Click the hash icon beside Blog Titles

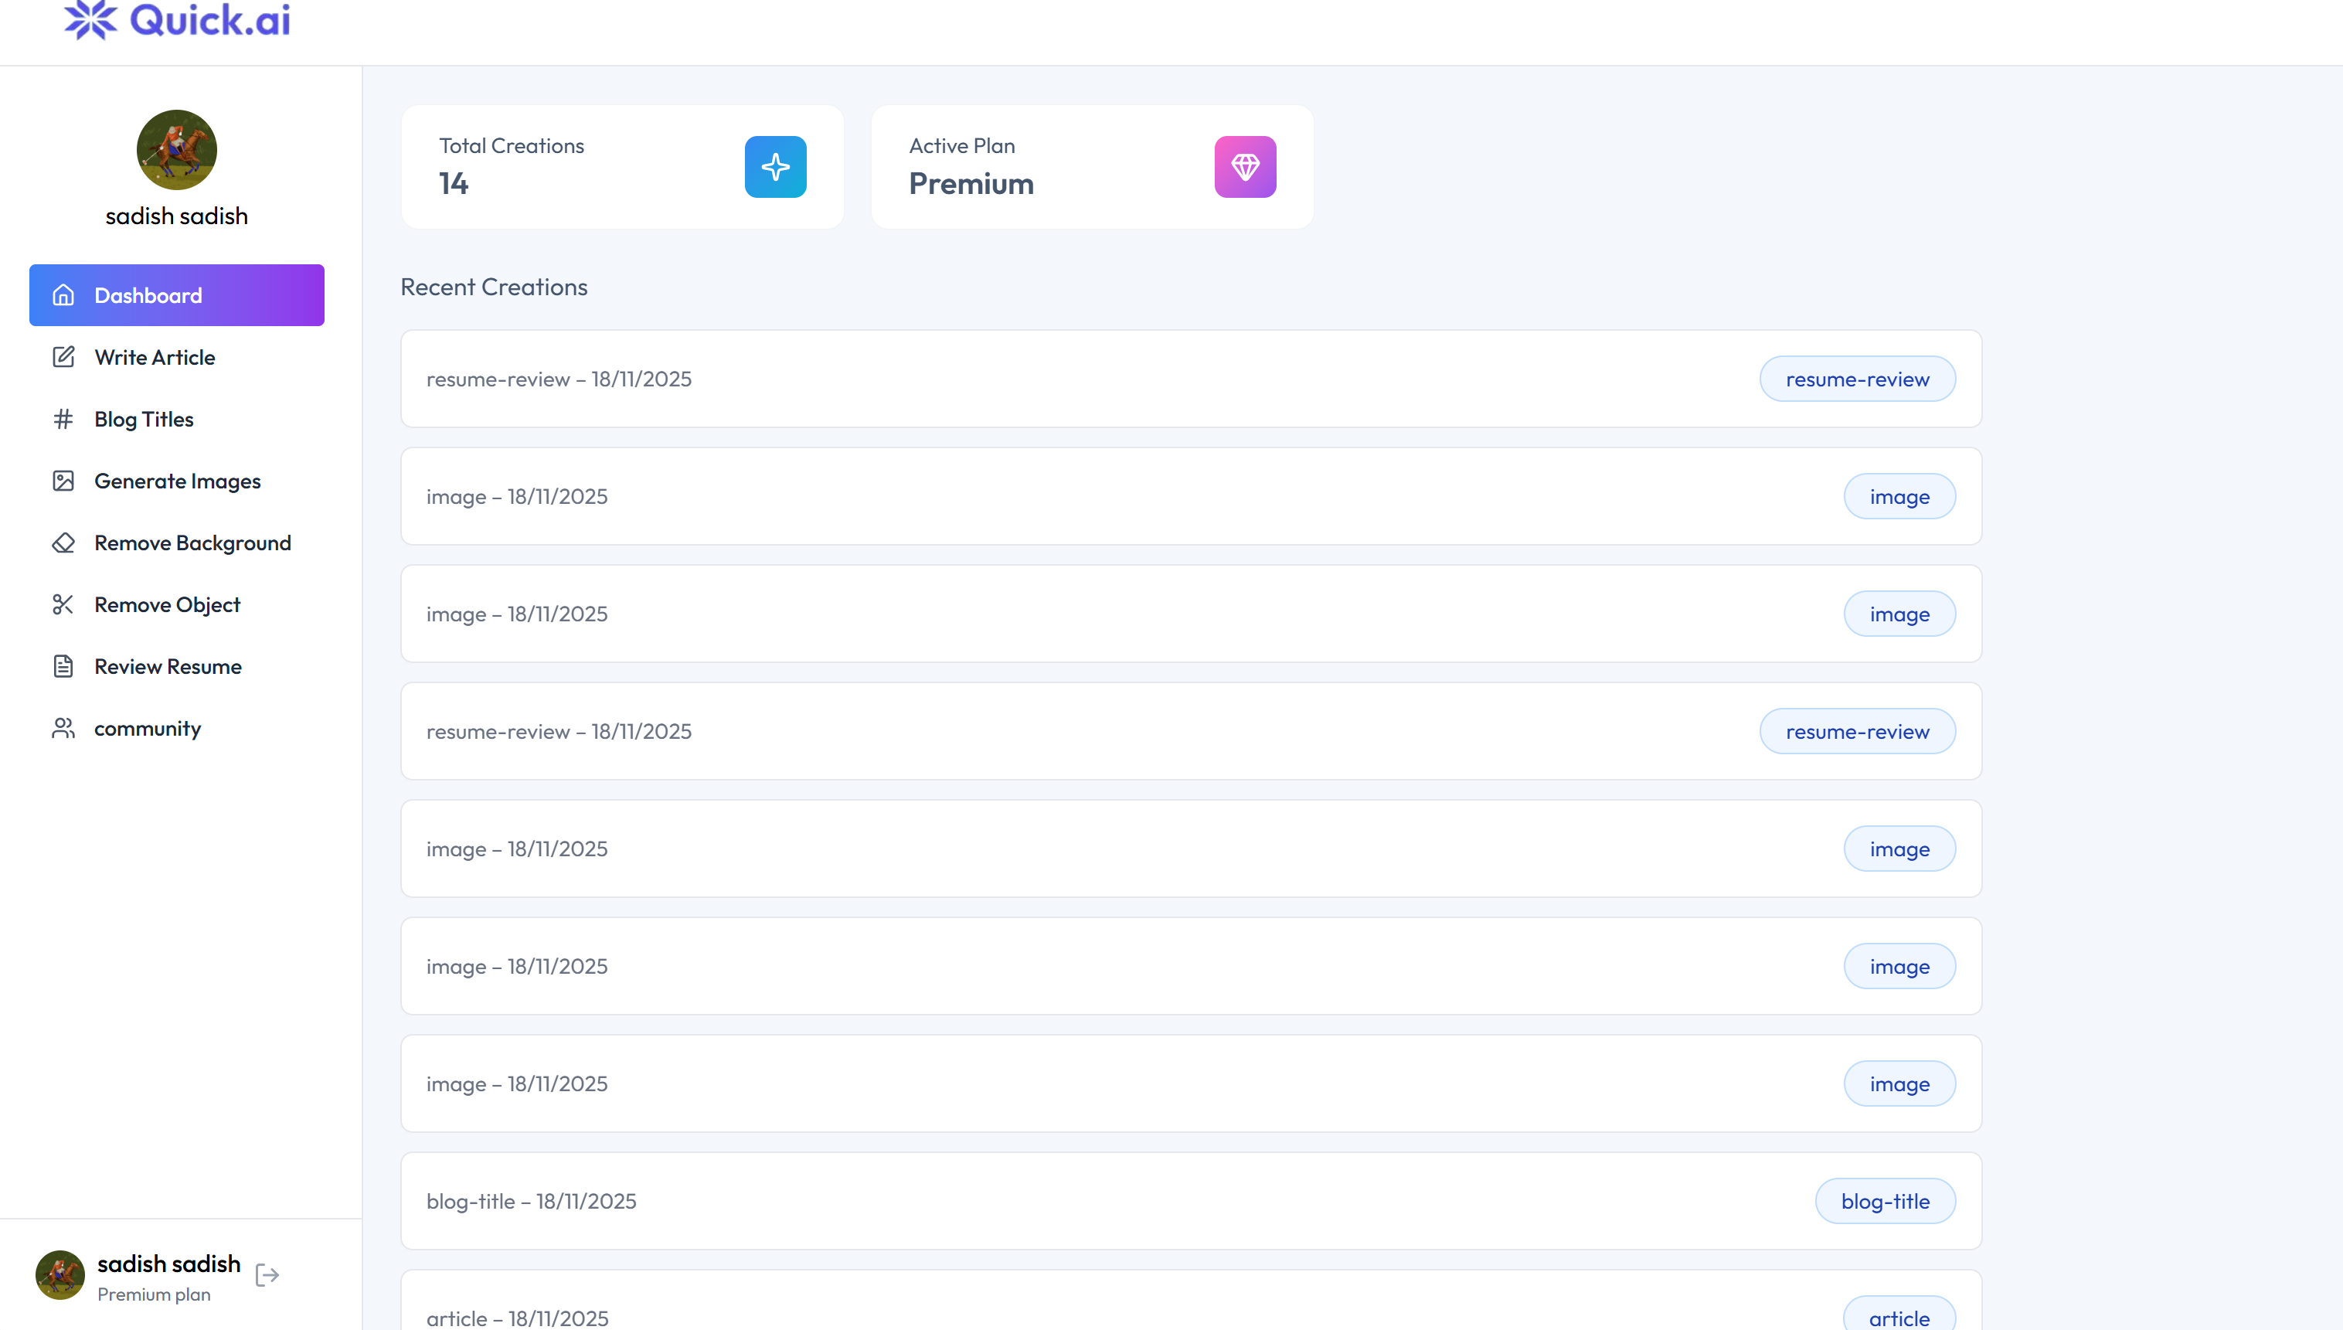(63, 420)
